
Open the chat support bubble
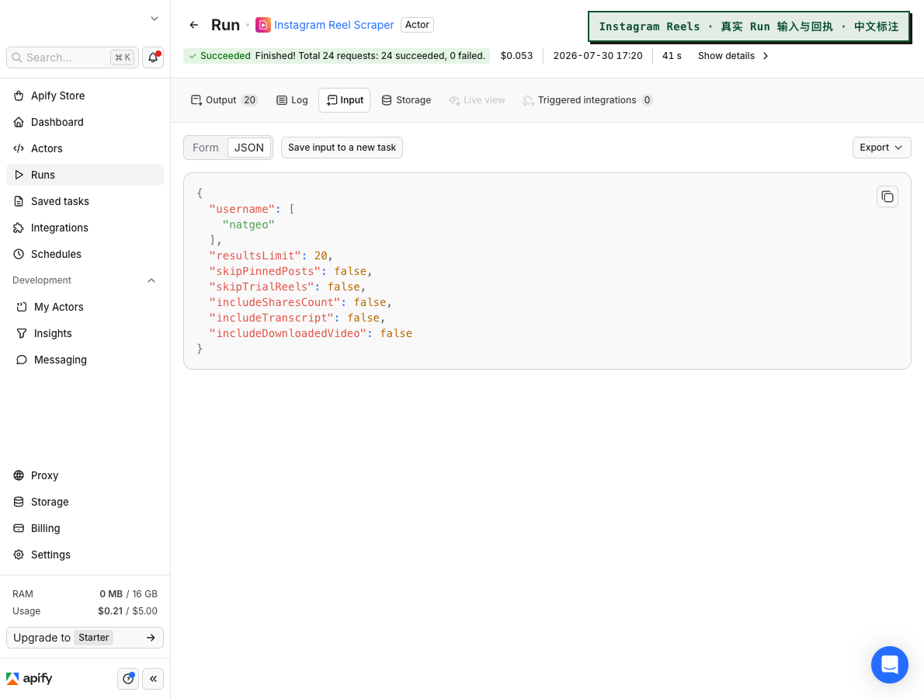(x=889, y=665)
